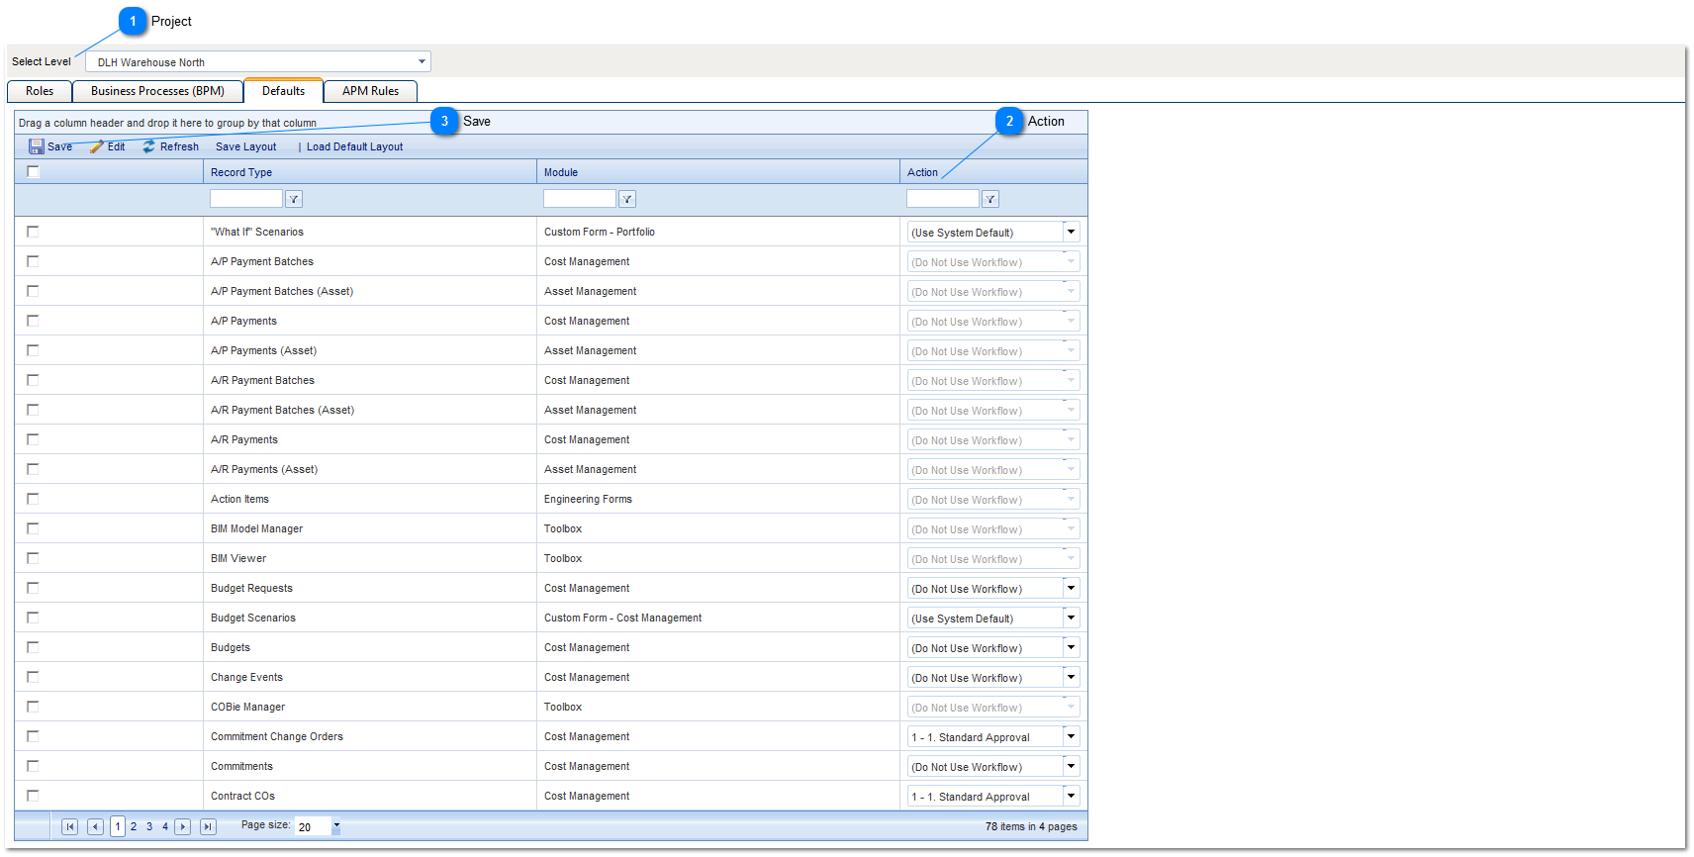The image size is (1694, 857).
Task: Toggle the select-all header checkbox
Action: 33,171
